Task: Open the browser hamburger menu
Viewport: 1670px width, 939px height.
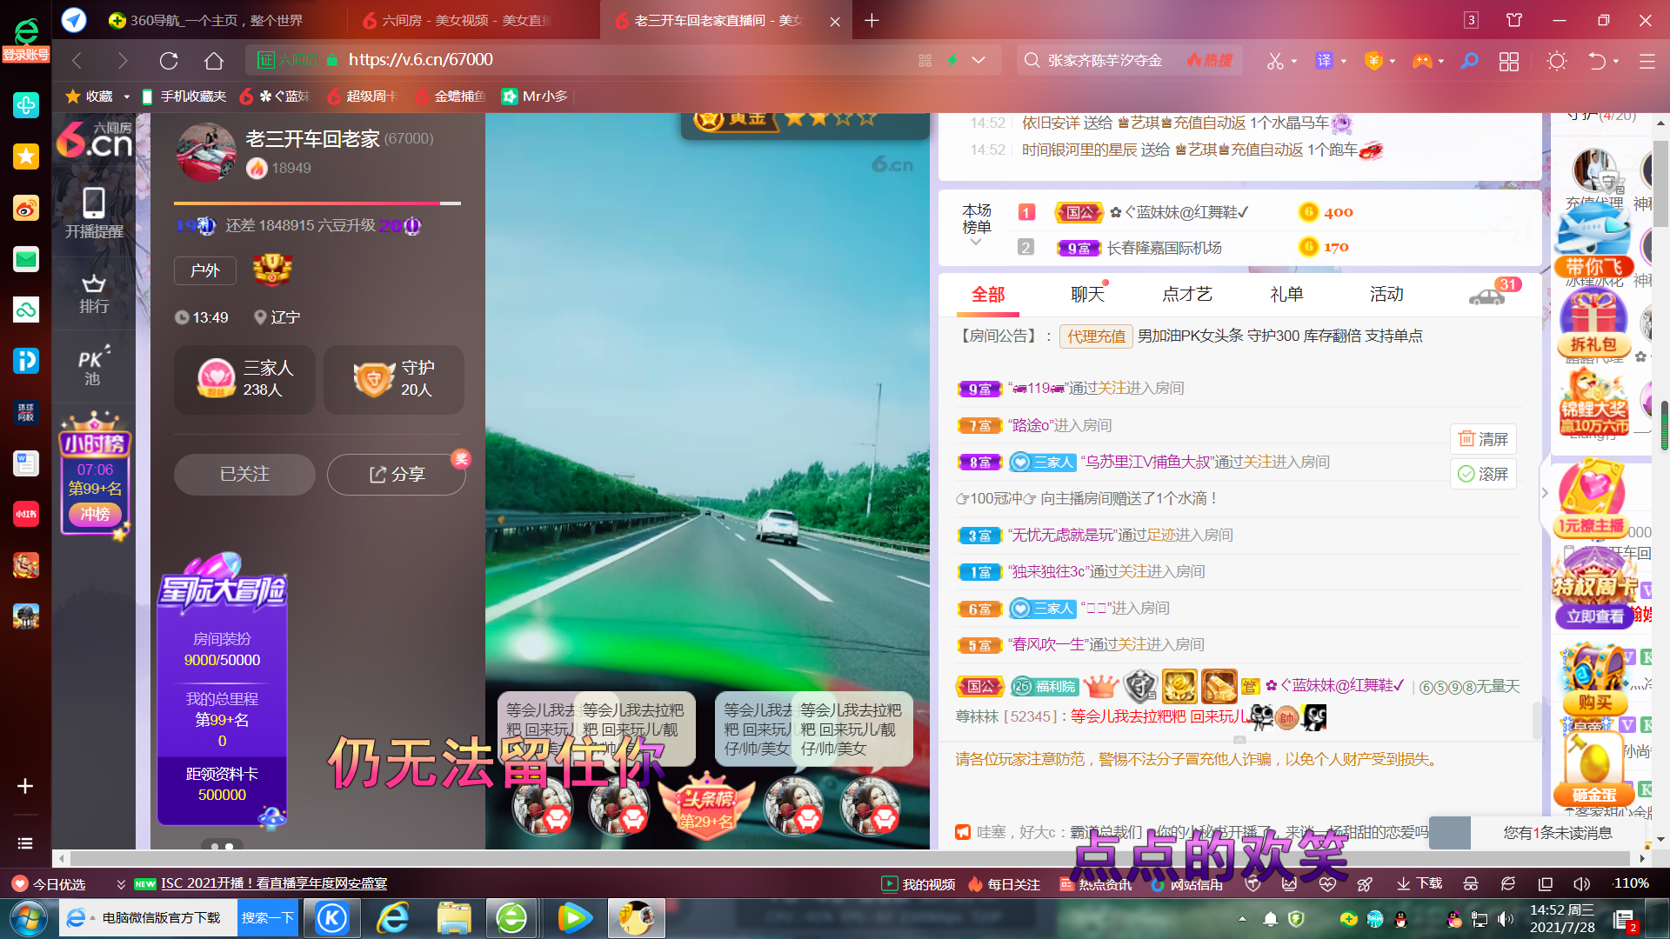Action: [x=1647, y=61]
